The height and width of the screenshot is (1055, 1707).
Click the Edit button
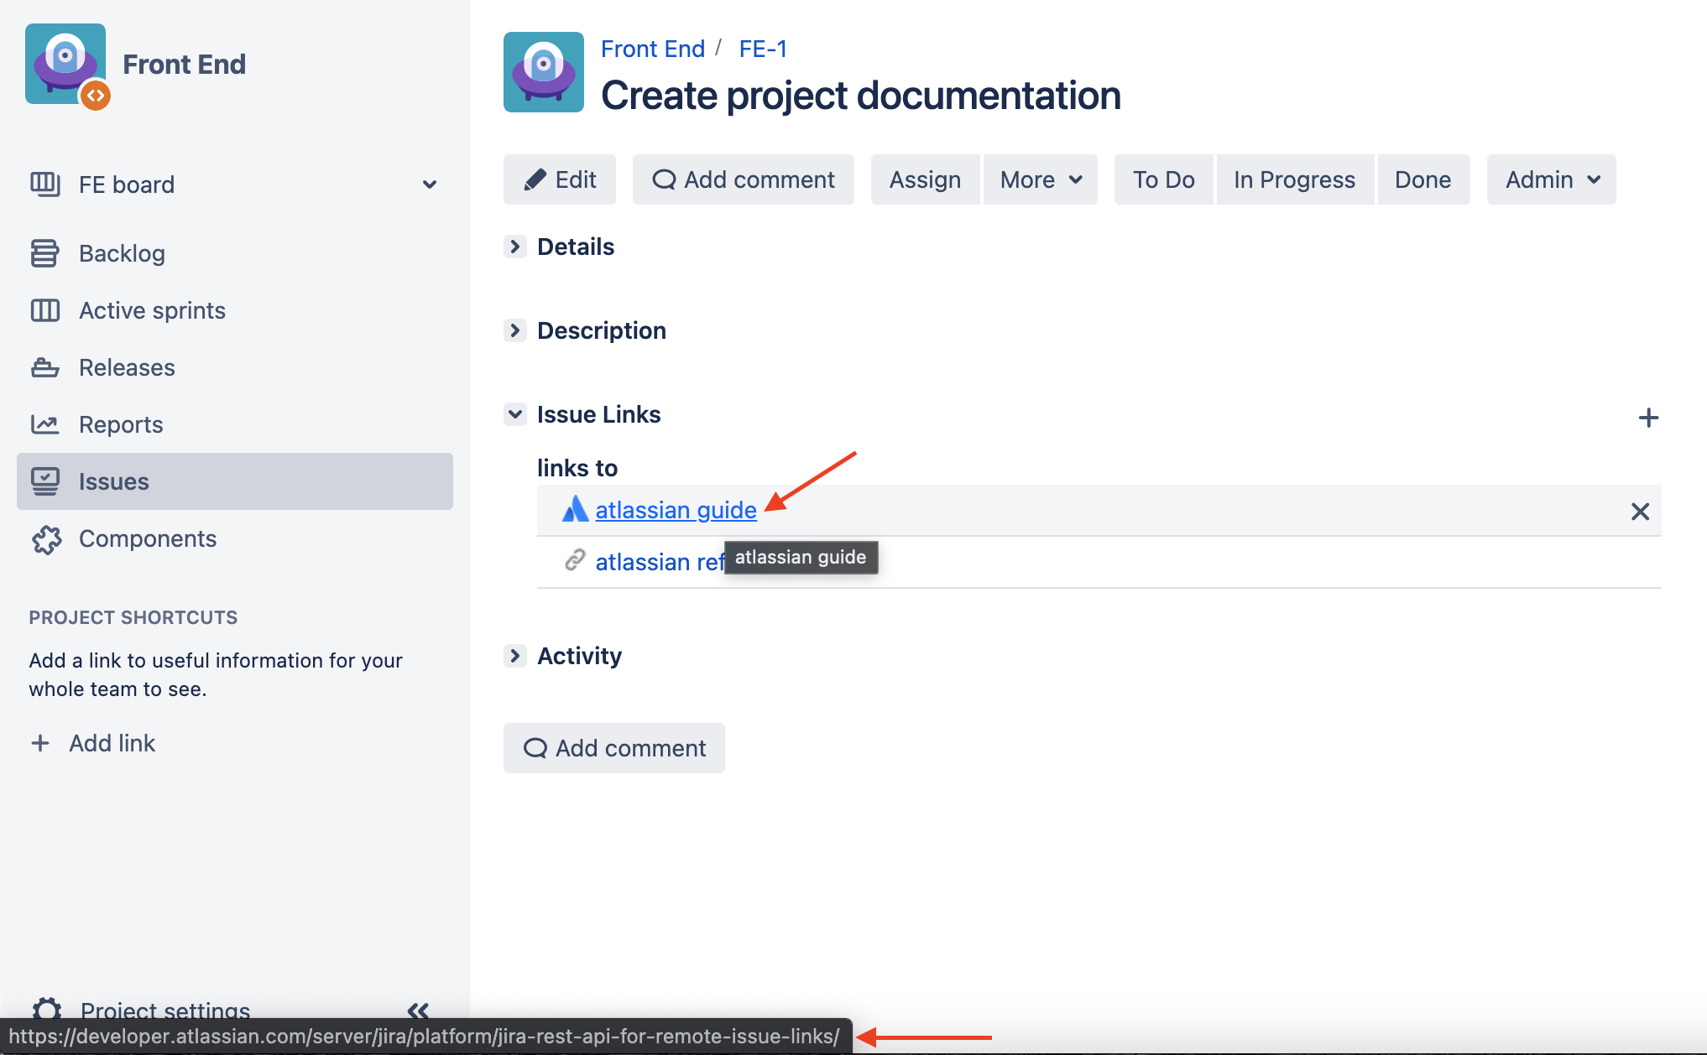tap(560, 179)
